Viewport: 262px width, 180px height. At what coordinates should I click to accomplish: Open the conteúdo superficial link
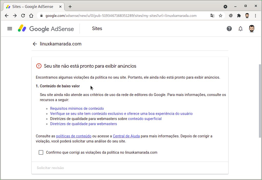145,119
